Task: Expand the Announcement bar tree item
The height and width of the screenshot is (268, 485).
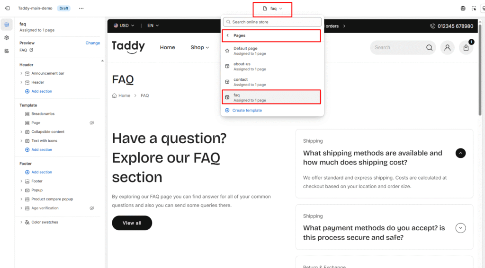Action: [x=21, y=73]
